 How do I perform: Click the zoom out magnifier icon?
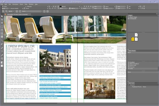point(6,11)
